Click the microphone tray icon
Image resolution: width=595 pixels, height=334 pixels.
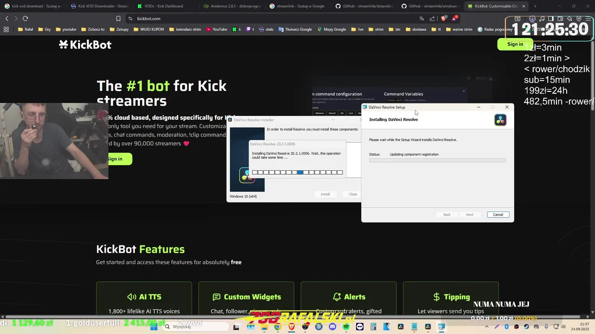pos(546,327)
